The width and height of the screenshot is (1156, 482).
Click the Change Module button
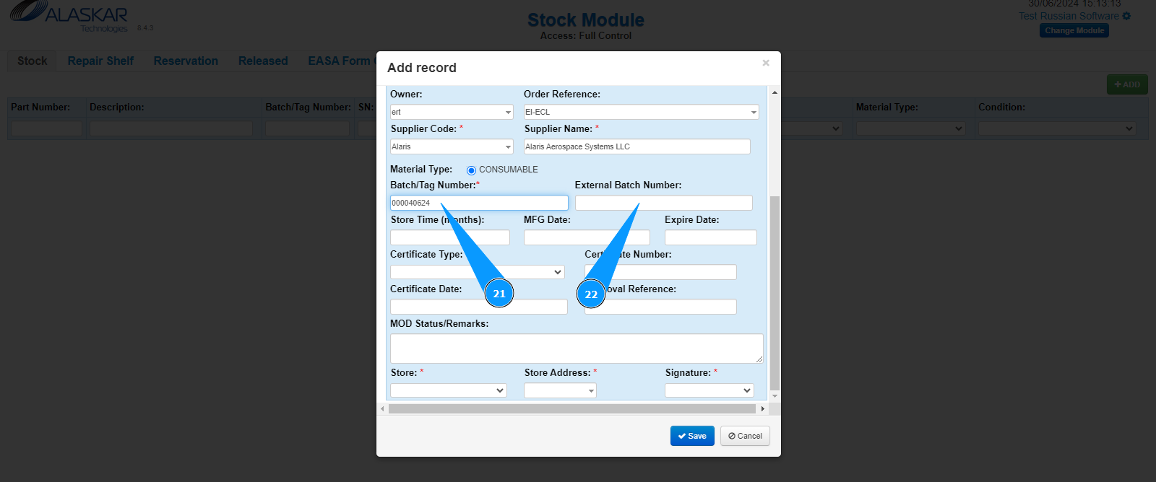pos(1074,30)
